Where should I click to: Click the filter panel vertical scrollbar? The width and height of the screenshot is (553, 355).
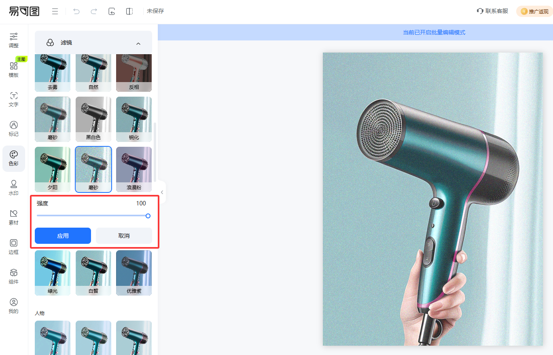155,152
